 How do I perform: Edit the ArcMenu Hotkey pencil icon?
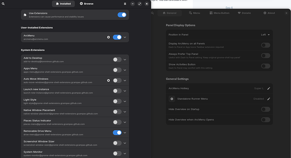tap(269, 88)
